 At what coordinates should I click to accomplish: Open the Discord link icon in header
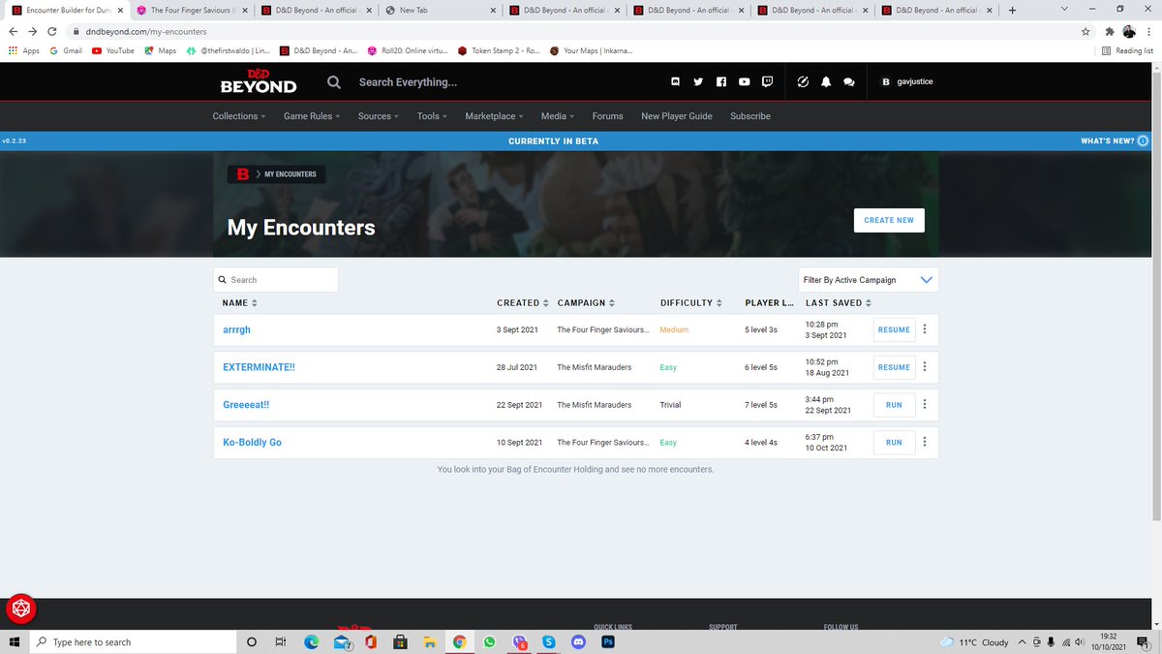(x=675, y=82)
